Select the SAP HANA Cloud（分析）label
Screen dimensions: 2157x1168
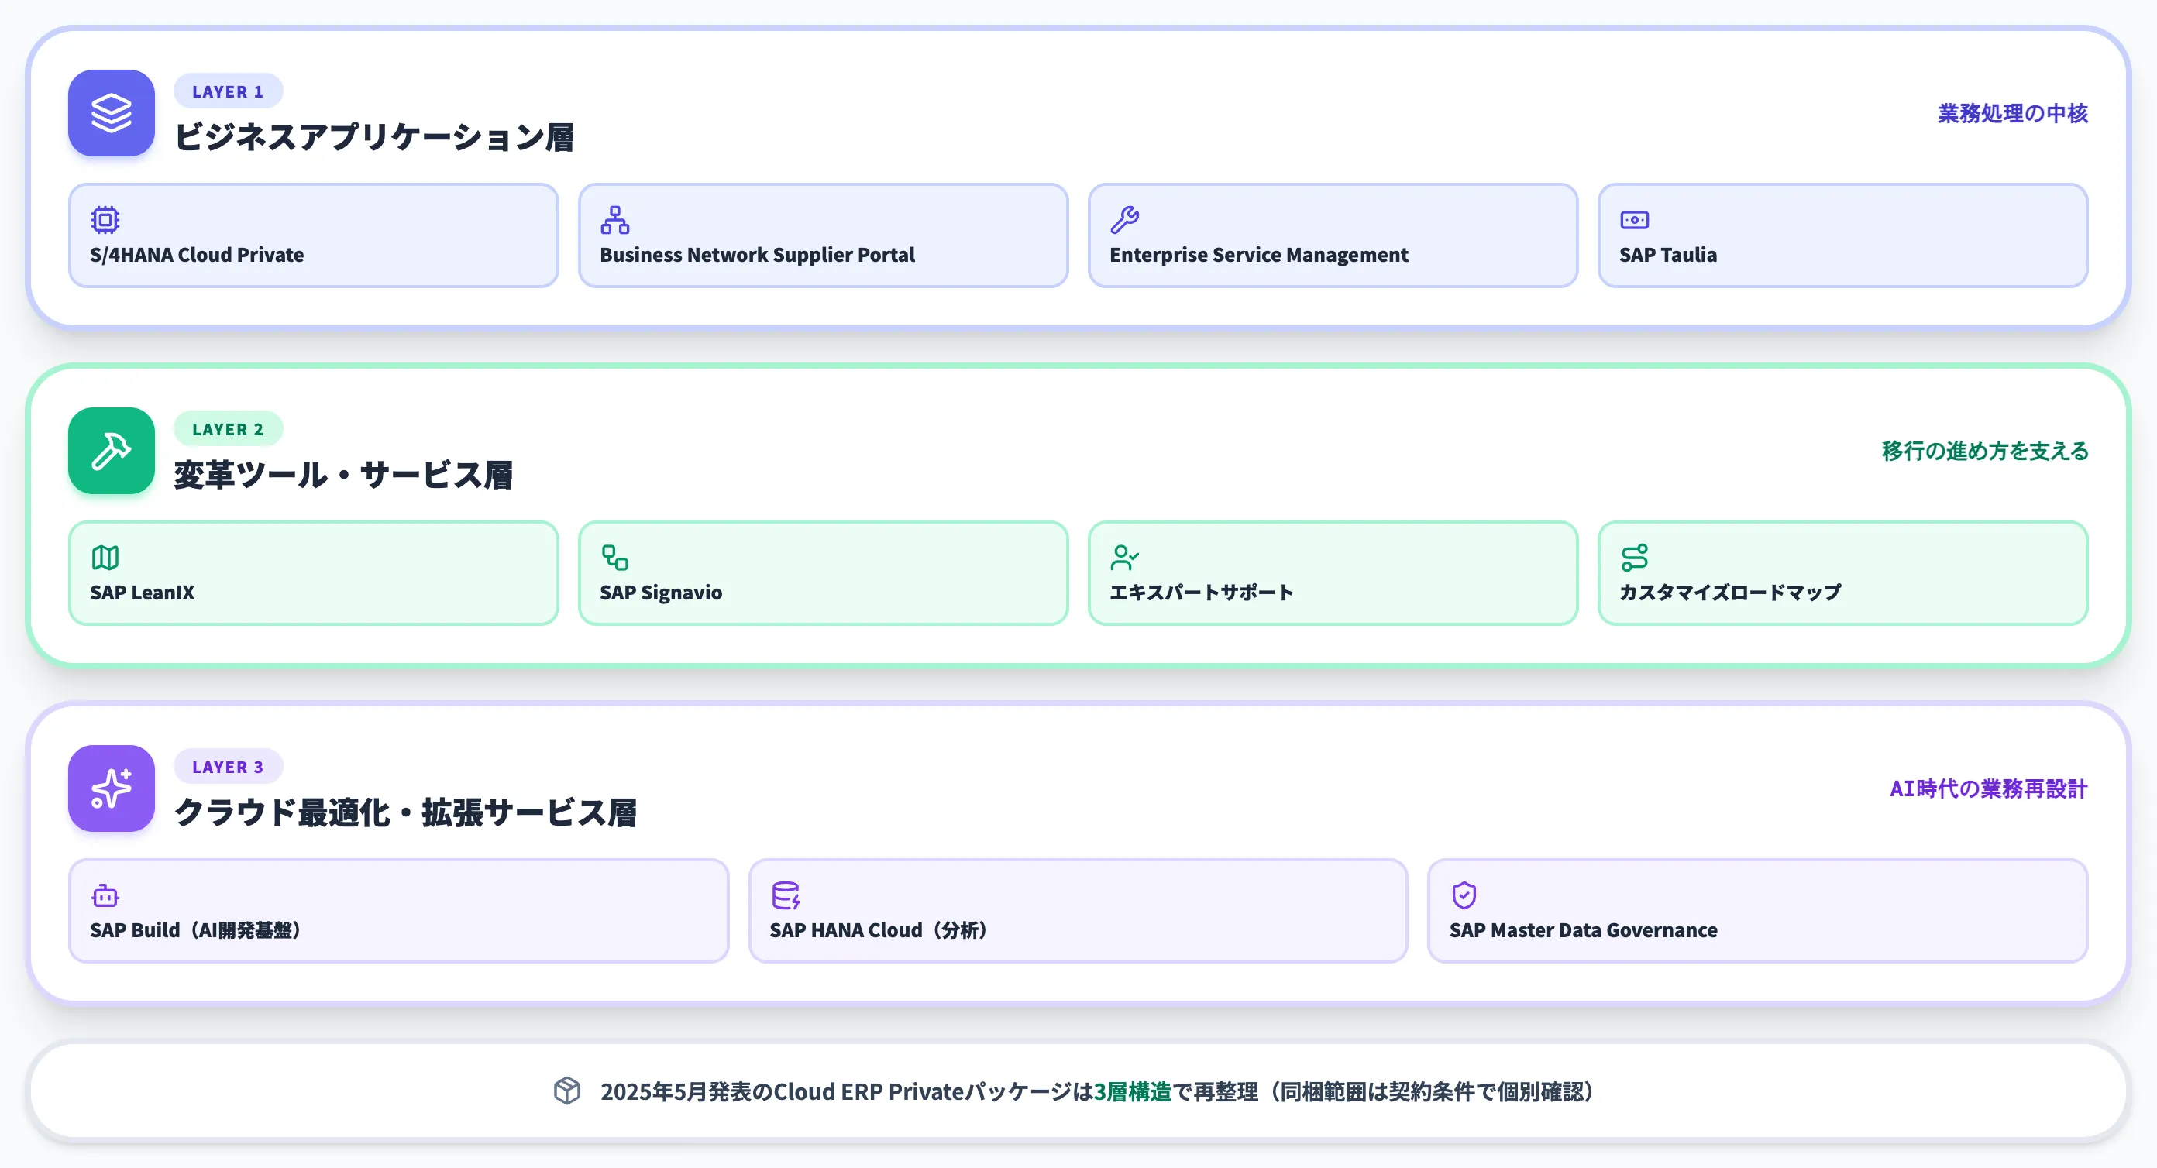pyautogui.click(x=879, y=929)
